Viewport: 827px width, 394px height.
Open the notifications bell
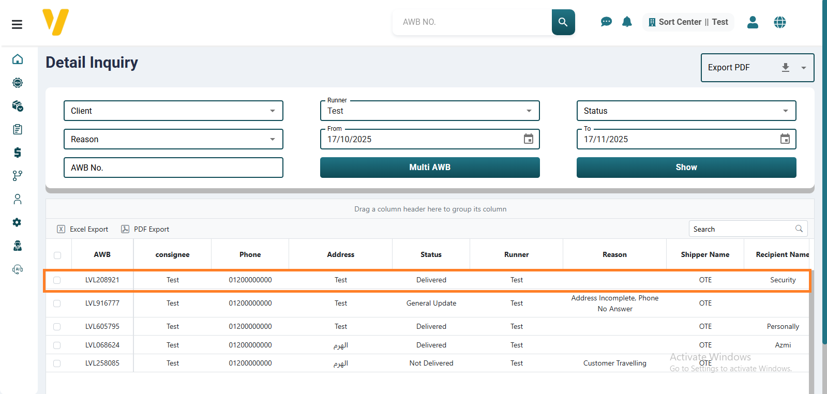coord(627,22)
